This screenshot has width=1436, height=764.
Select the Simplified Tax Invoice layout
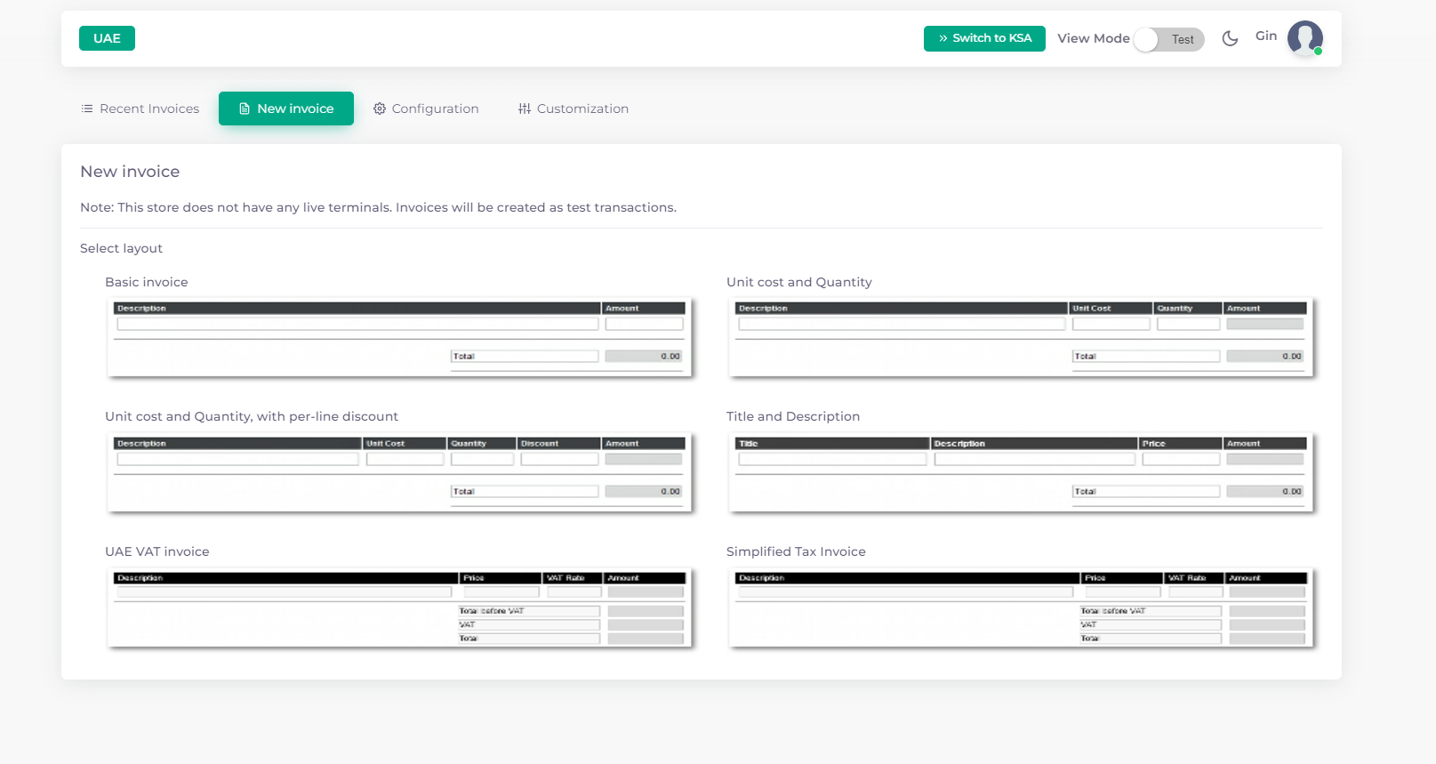coord(1021,607)
